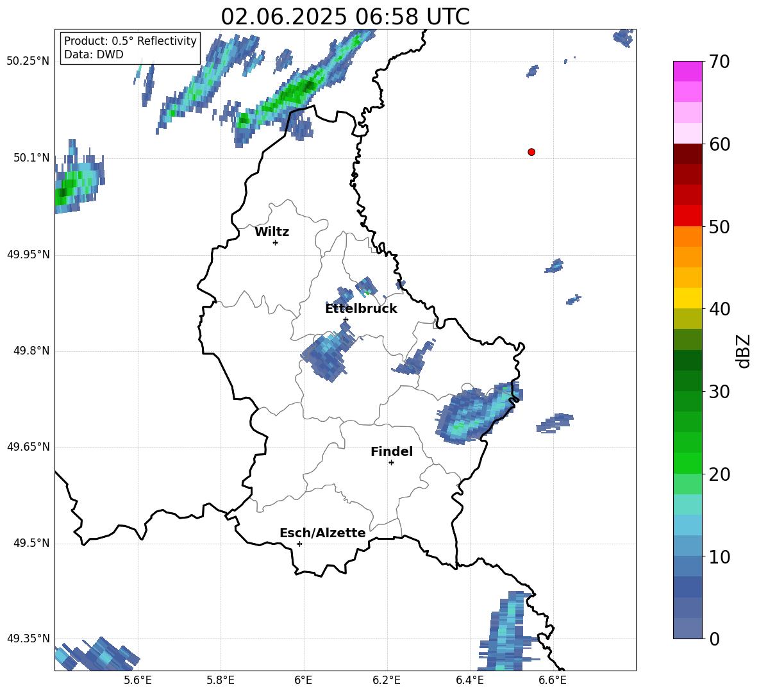The width and height of the screenshot is (759, 693).
Task: Click the 6°E longitude label
Action: [x=303, y=680]
